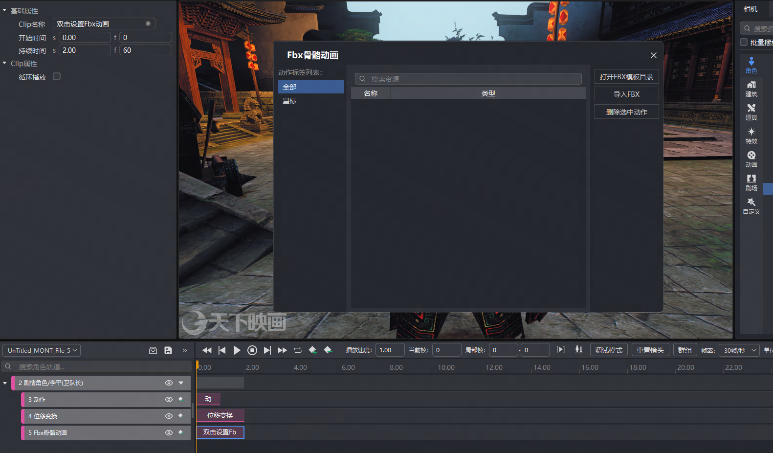Collapse the 基础属性 properties section
Screen dimensions: 773x453
(5, 10)
